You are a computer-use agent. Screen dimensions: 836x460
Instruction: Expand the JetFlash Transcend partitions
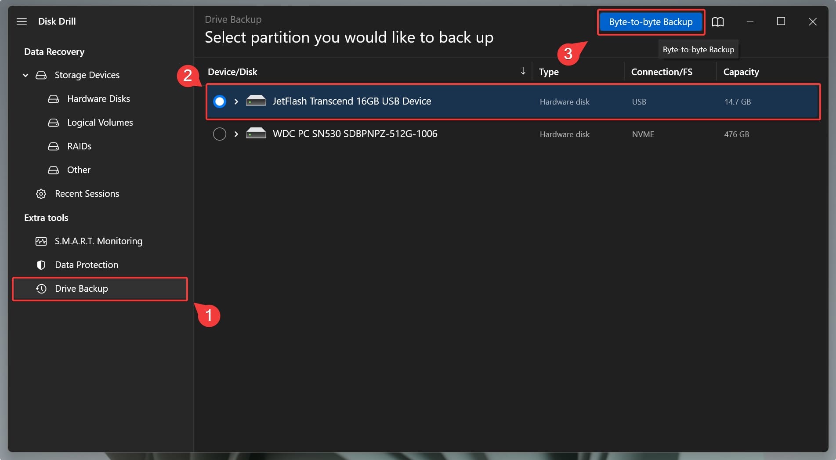(x=236, y=101)
